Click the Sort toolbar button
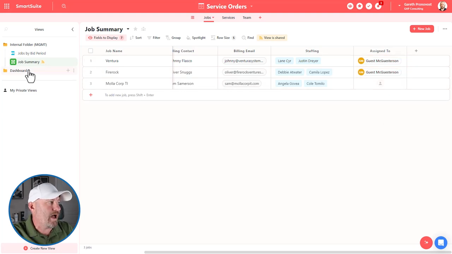The width and height of the screenshot is (452, 254). pos(136,38)
